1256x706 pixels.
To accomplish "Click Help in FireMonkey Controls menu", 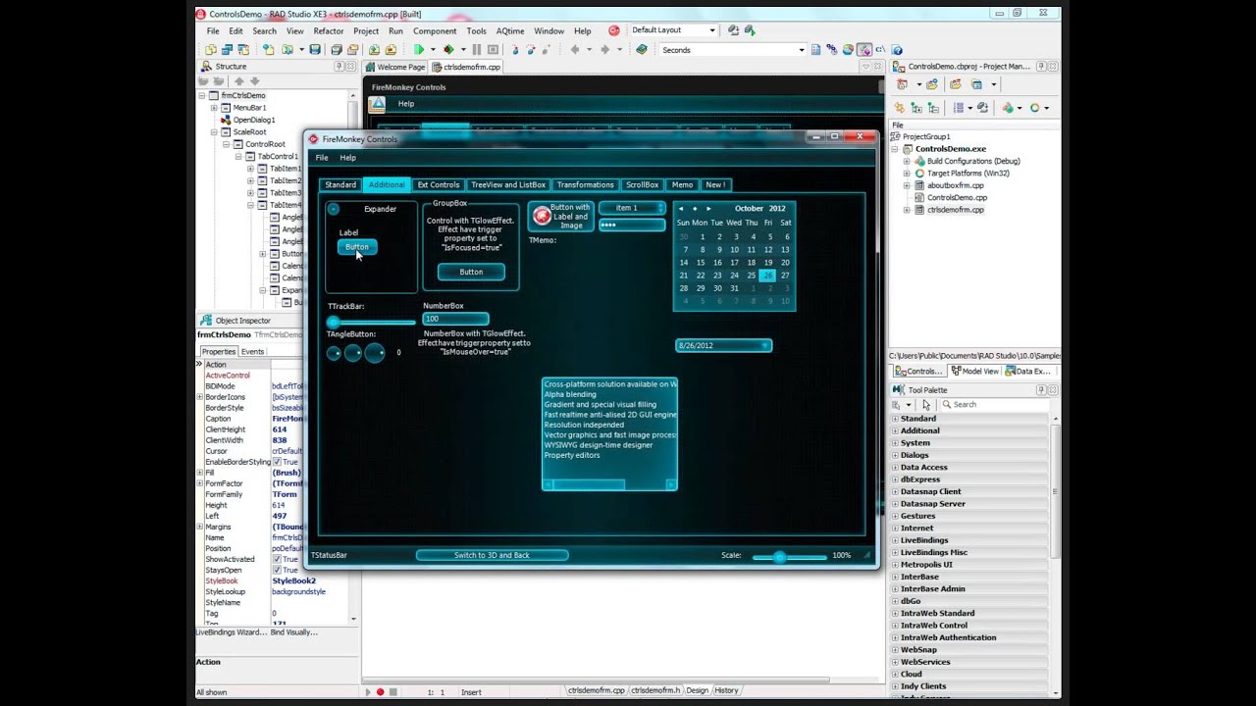I will (347, 158).
